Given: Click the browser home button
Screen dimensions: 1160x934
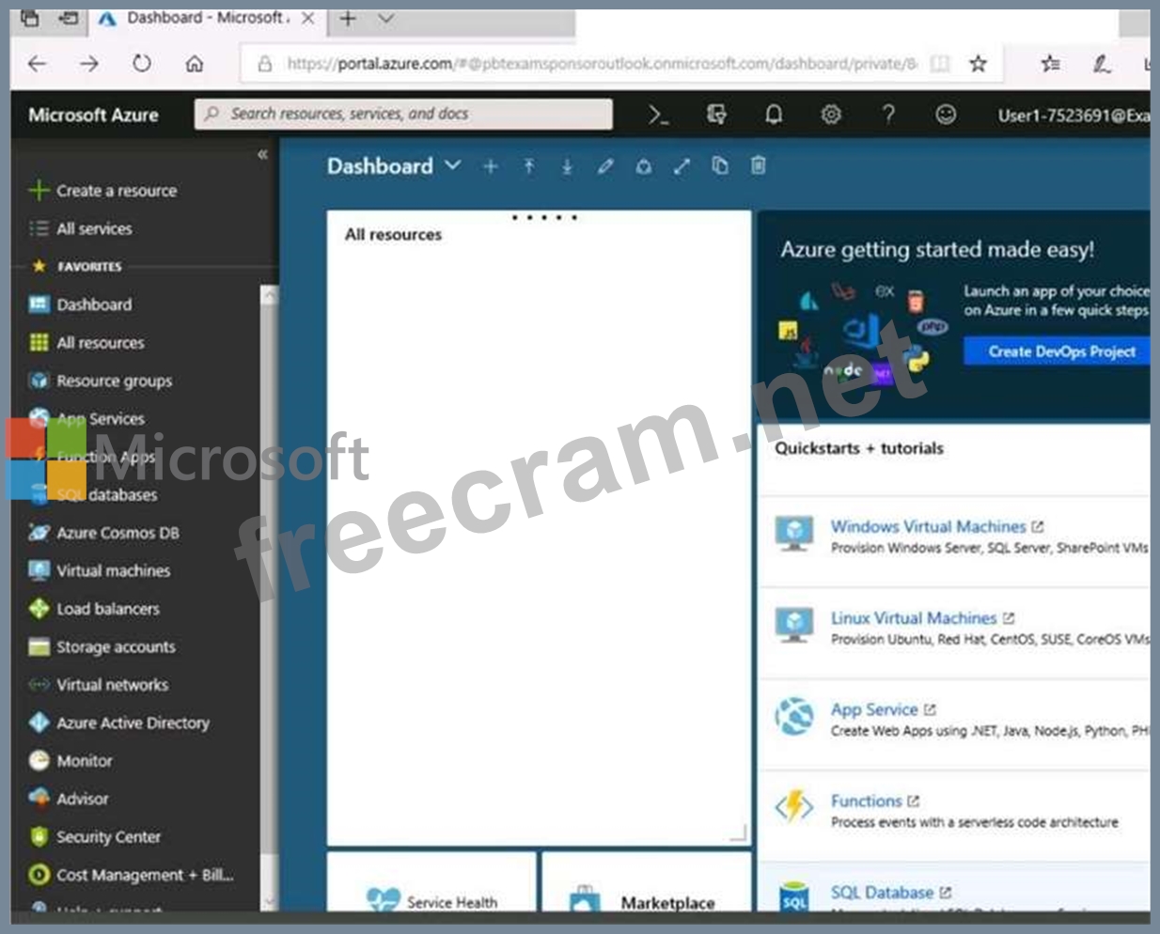Looking at the screenshot, I should pyautogui.click(x=194, y=64).
